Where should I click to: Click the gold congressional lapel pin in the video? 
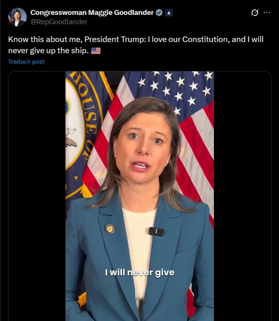[x=110, y=229]
